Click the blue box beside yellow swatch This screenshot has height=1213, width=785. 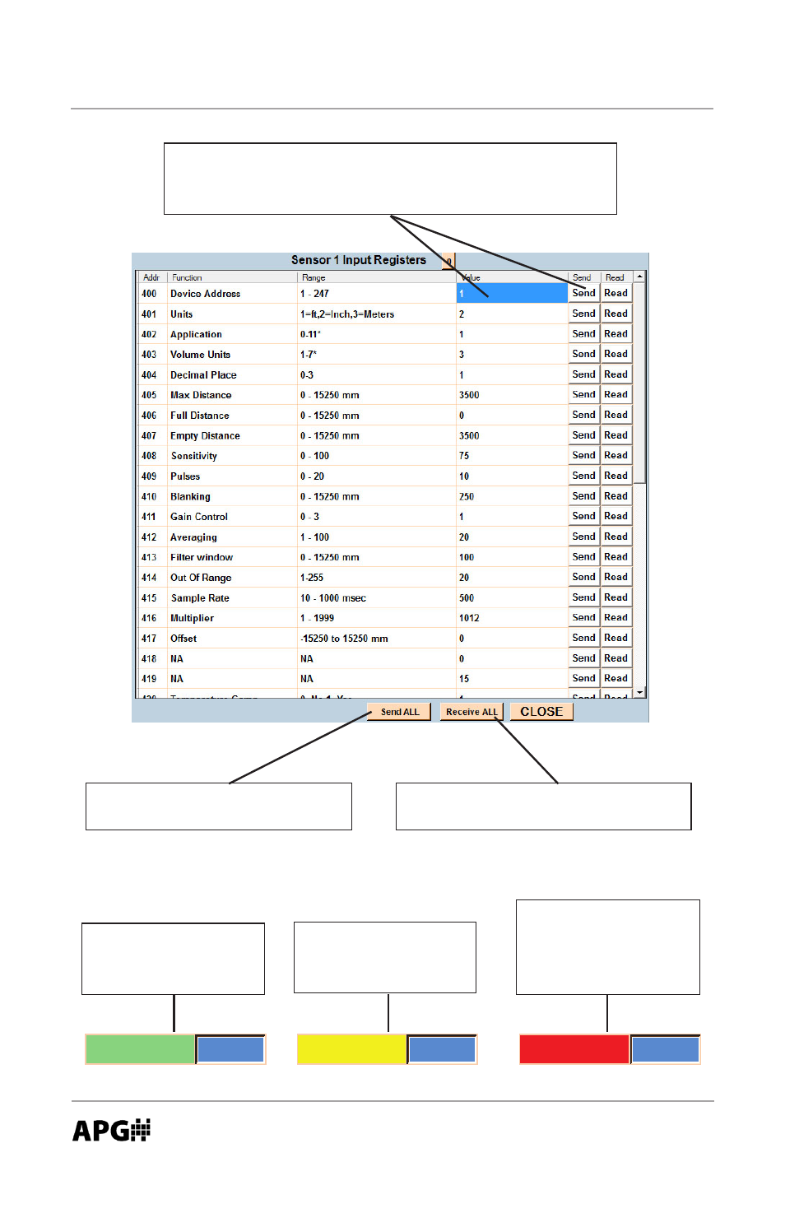pyautogui.click(x=442, y=1049)
